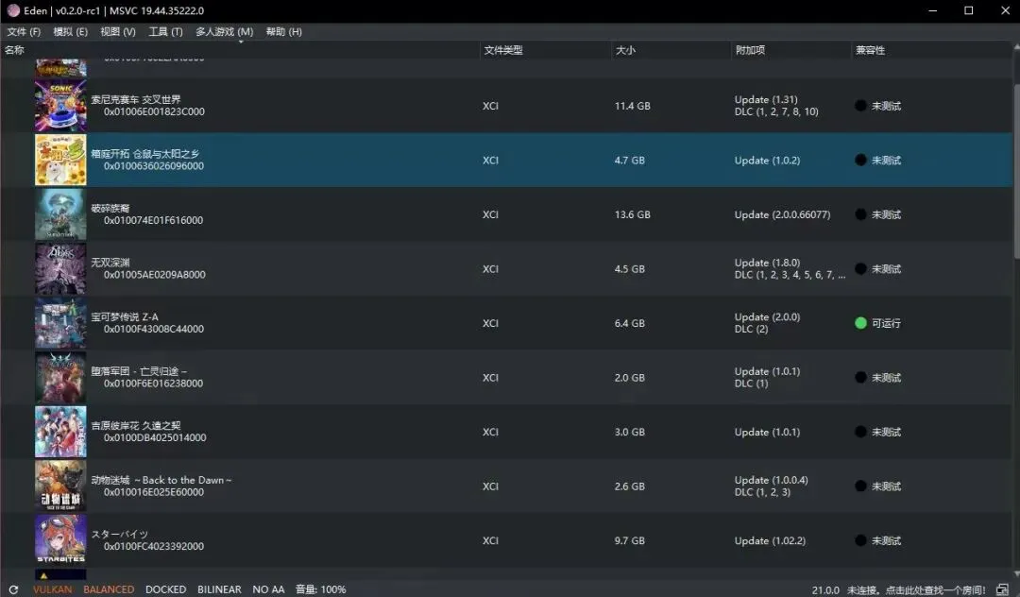Select the 索尼克赛车 交叉世界 title

(x=136, y=99)
